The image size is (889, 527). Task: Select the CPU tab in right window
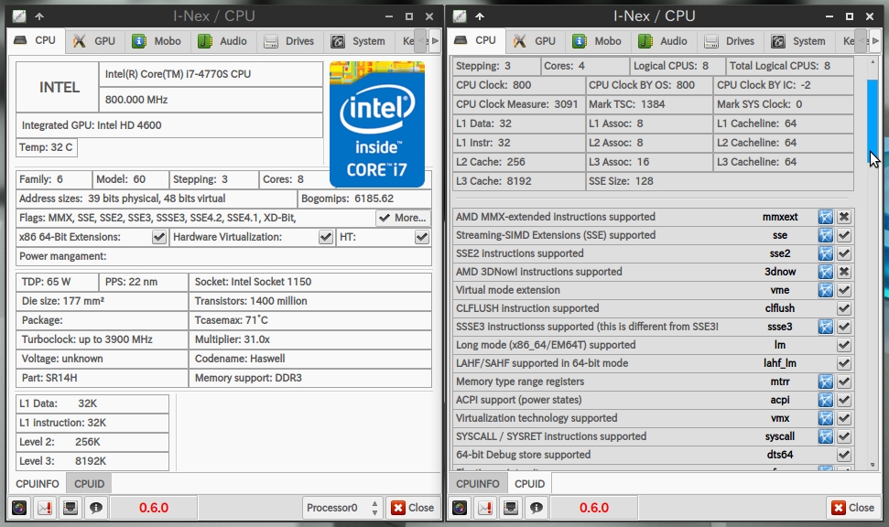pyautogui.click(x=476, y=40)
